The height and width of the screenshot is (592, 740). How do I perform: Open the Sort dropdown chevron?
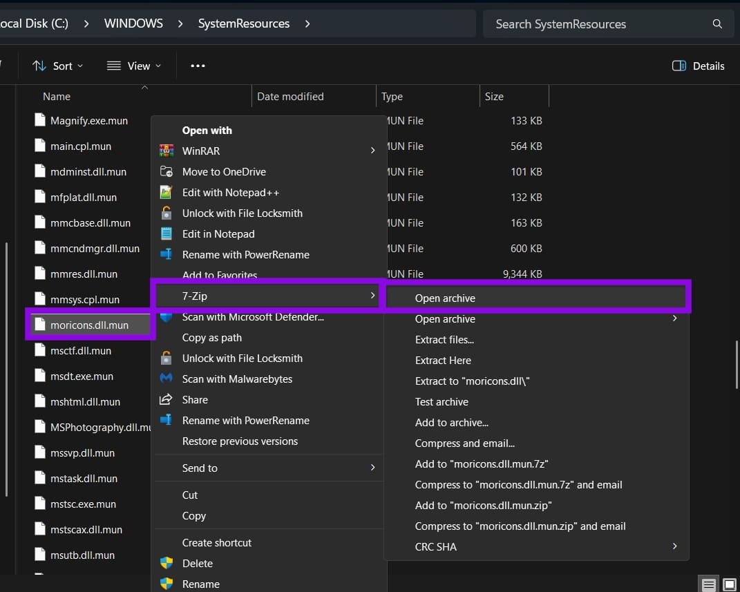80,66
